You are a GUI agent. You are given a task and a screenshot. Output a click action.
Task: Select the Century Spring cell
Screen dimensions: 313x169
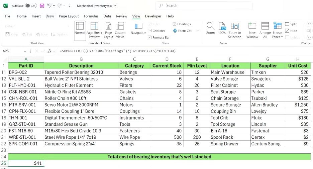(x=268, y=144)
